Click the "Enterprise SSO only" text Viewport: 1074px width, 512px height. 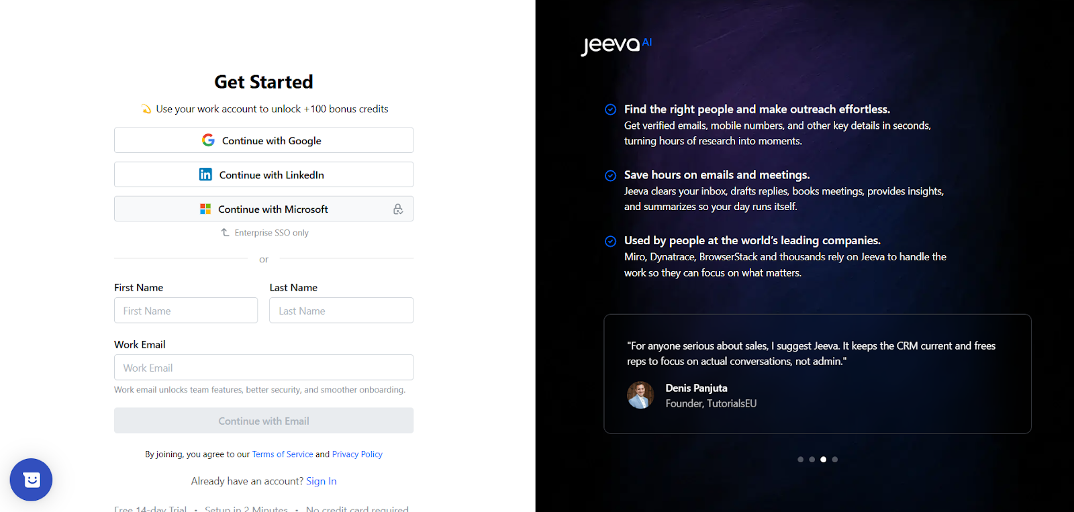[x=271, y=232]
